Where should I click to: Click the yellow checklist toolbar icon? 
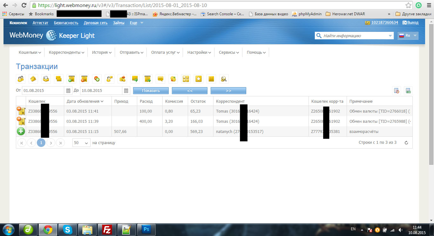211,79
